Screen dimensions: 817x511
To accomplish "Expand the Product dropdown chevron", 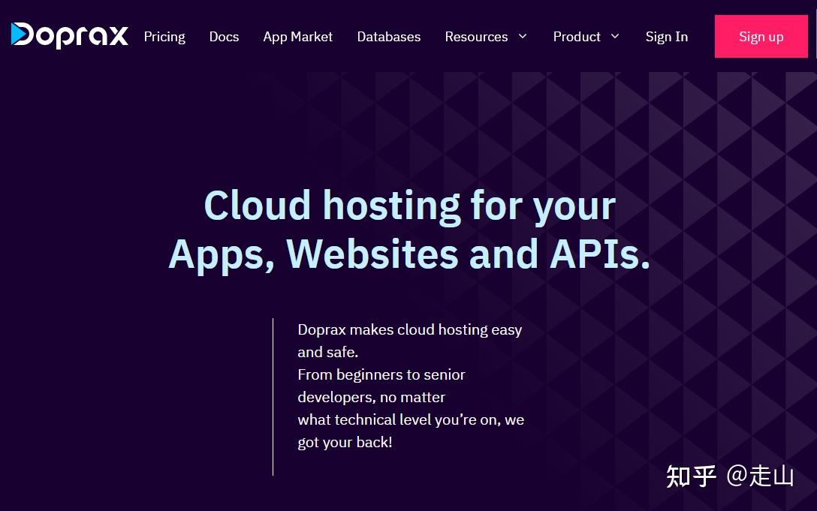I will (x=615, y=37).
